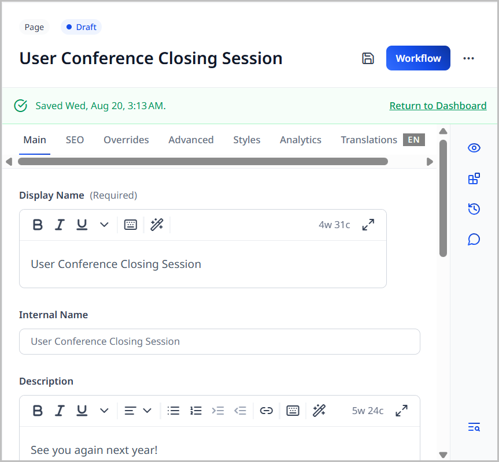Trigger the AI magic wand in Display Name toolbar

(x=157, y=225)
